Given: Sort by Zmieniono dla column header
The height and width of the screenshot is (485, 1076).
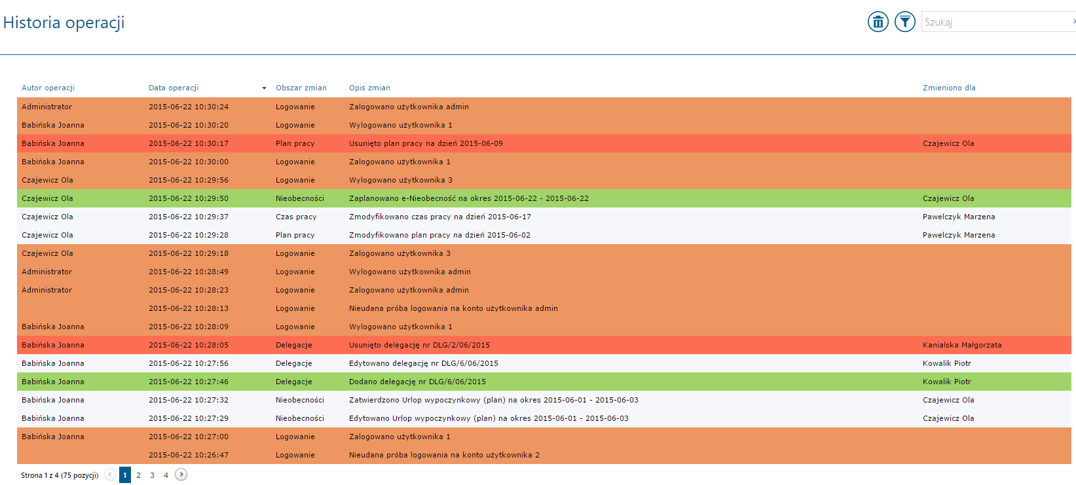Looking at the screenshot, I should click(949, 88).
